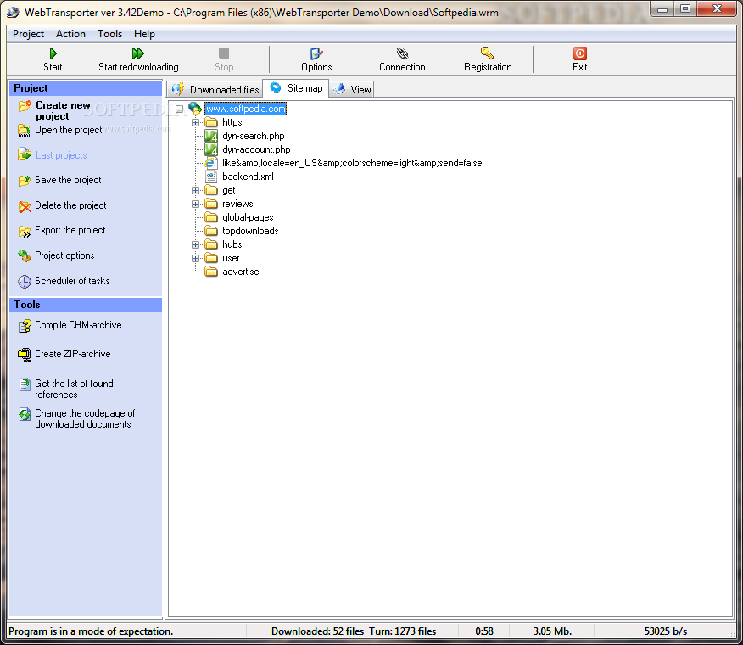The width and height of the screenshot is (743, 645).
Task: Click the Compile CHM-archive icon
Action: point(24,326)
